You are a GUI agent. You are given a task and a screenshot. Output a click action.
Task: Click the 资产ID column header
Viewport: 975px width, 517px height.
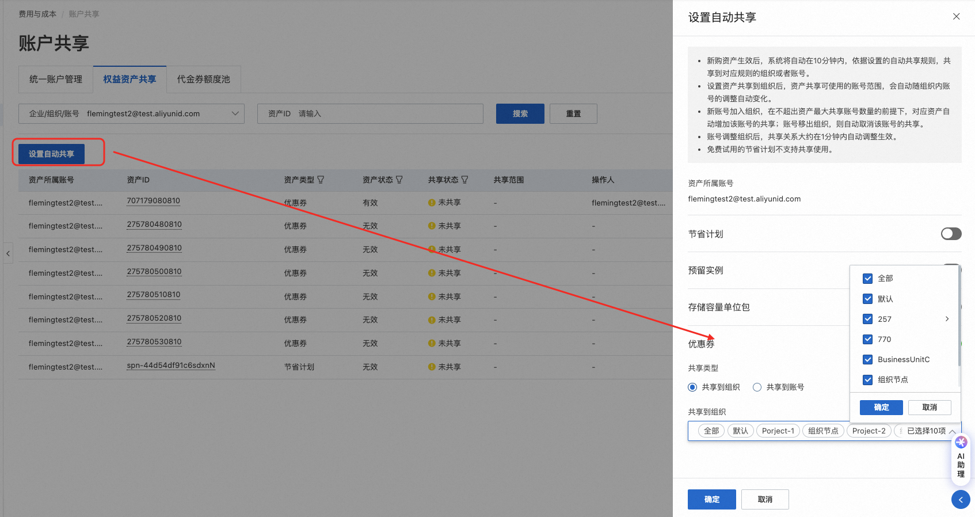pos(138,180)
